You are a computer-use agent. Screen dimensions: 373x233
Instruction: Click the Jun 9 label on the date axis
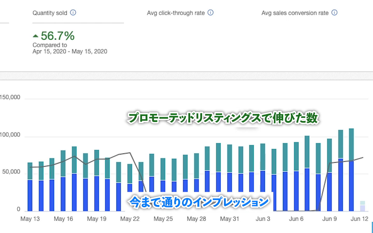(329, 219)
